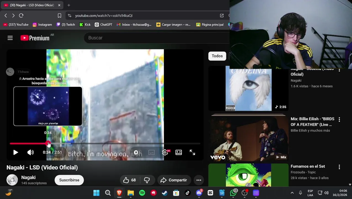Open Discord from the taskbar
352x199 pixels.
(x=199, y=193)
